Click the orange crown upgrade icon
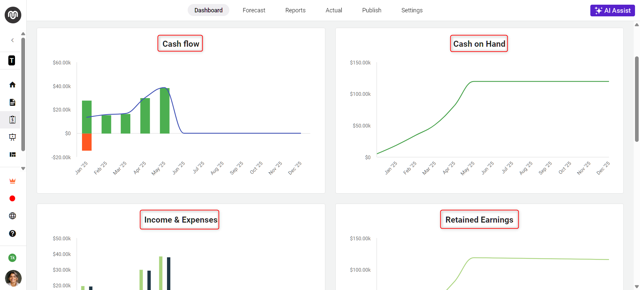The image size is (640, 290). click(12, 181)
